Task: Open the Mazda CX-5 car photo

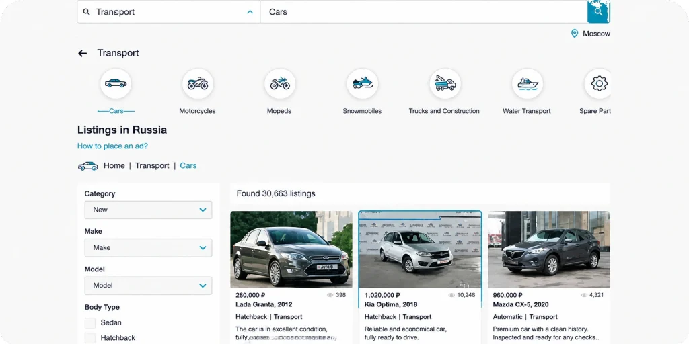Action: pyautogui.click(x=549, y=249)
